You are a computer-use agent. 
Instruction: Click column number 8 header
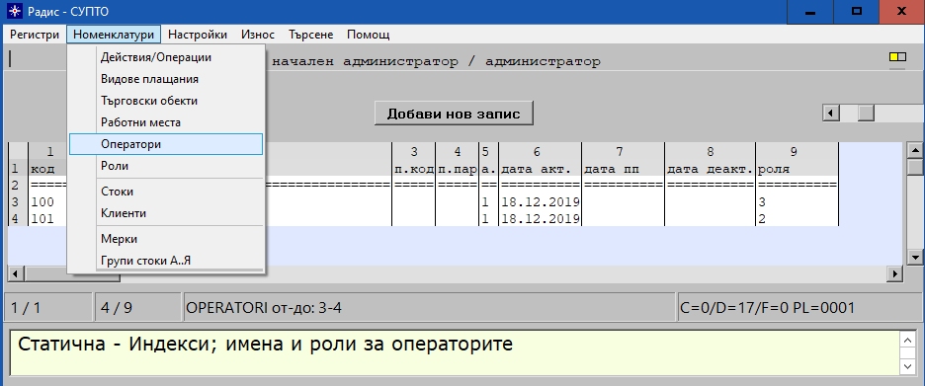tap(711, 152)
